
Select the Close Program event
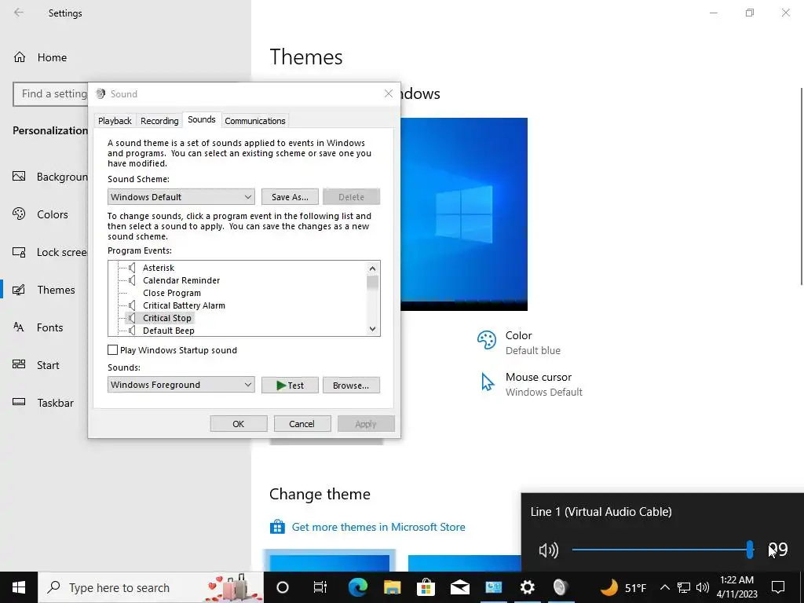point(172,293)
